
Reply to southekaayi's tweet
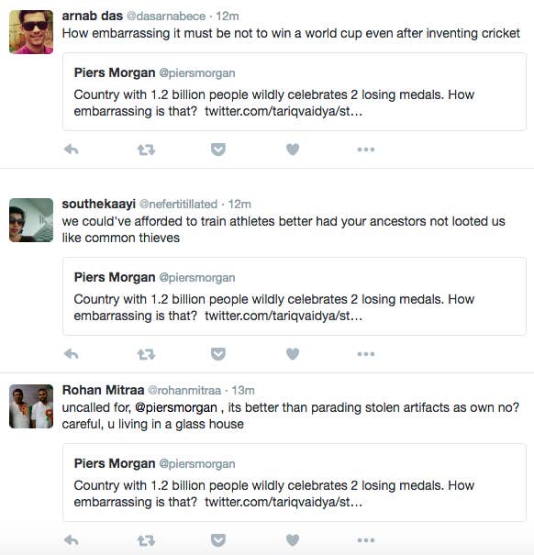(72, 353)
